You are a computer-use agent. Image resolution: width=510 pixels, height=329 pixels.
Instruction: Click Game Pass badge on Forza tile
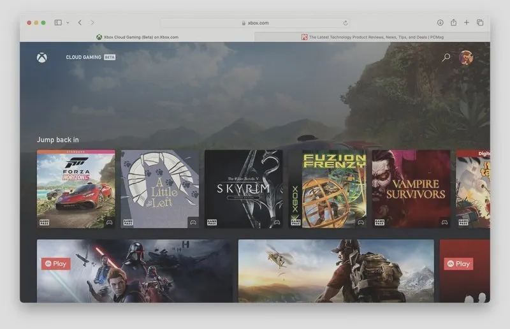coord(44,223)
